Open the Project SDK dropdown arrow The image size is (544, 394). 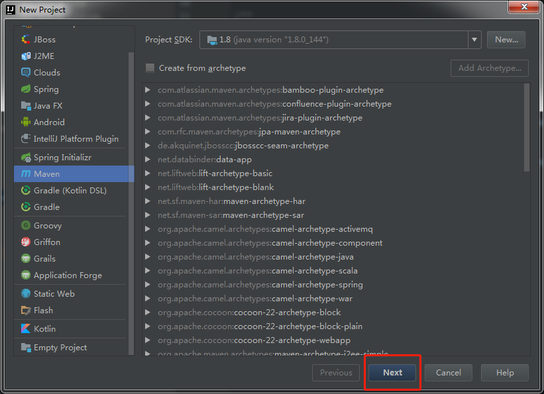tap(474, 40)
